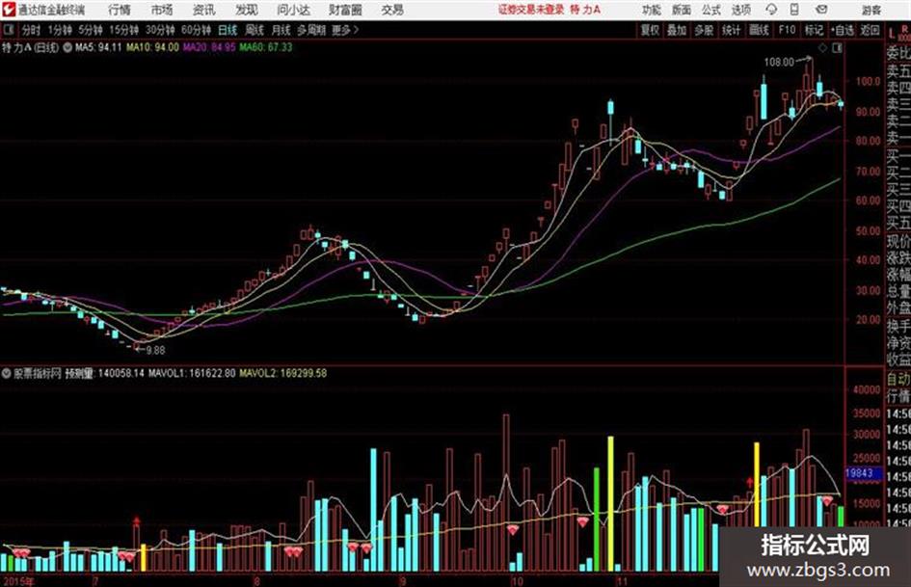911x587 pixels.
Task: Open the customer service headset icon
Action: (771, 10)
